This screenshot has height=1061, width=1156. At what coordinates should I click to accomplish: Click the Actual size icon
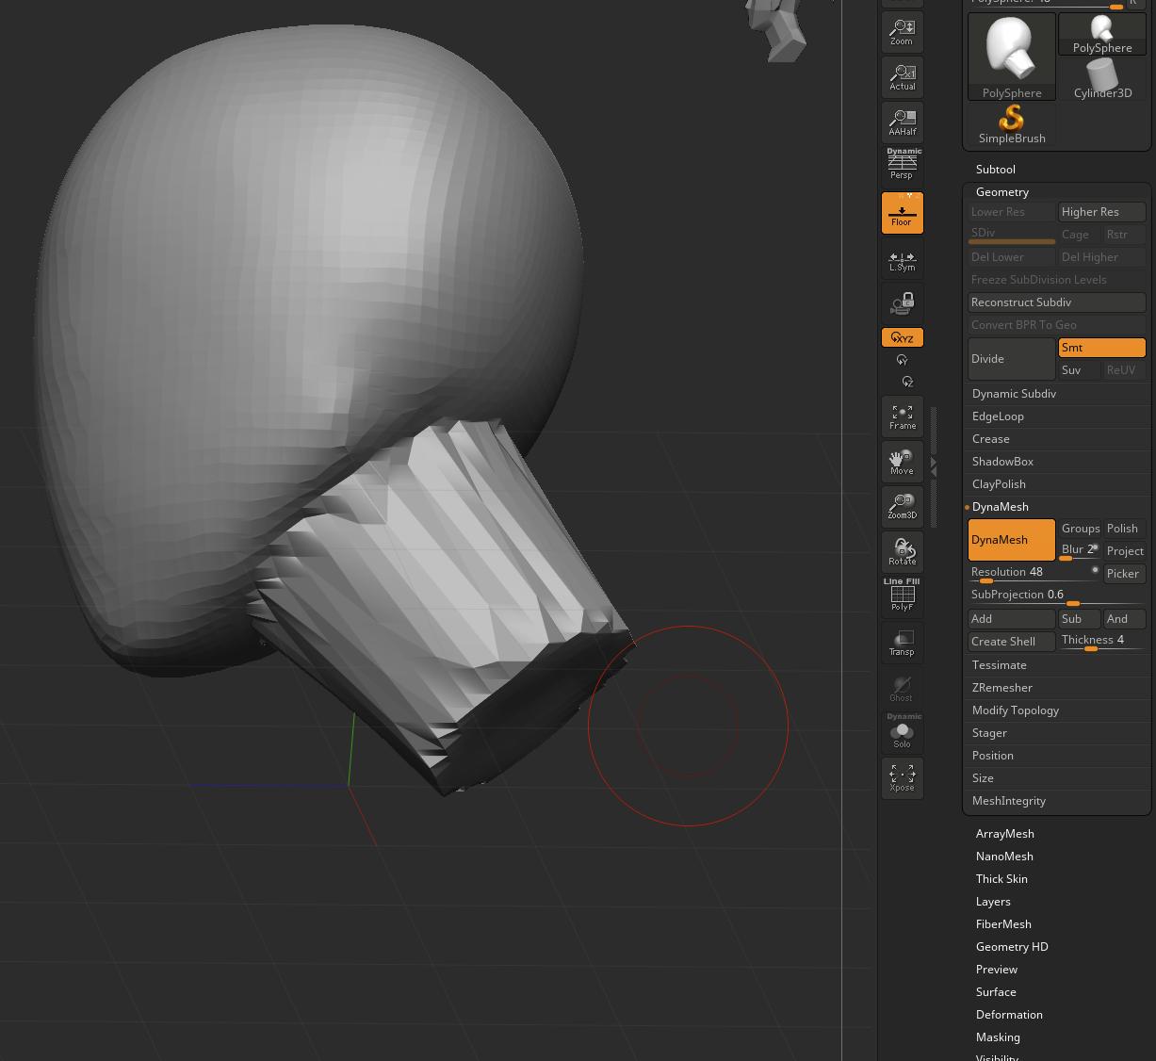click(902, 77)
